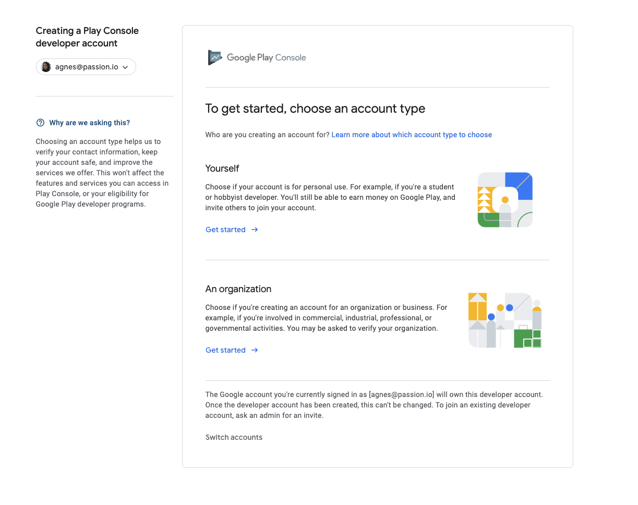Click the 'Yourself' section heading
638x505 pixels.
point(222,169)
